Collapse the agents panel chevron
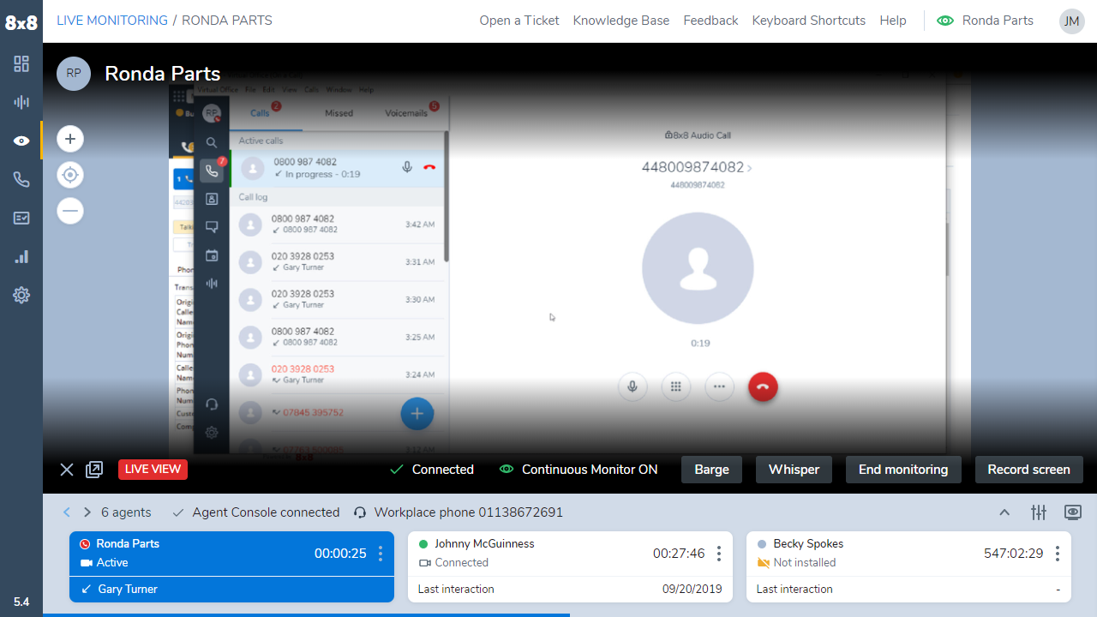The image size is (1097, 617). click(1004, 512)
